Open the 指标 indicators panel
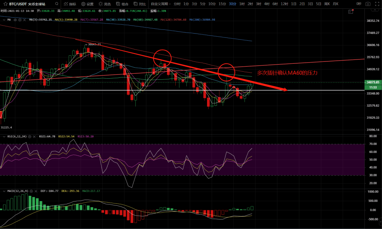This screenshot has width=382, height=229. 70,4
